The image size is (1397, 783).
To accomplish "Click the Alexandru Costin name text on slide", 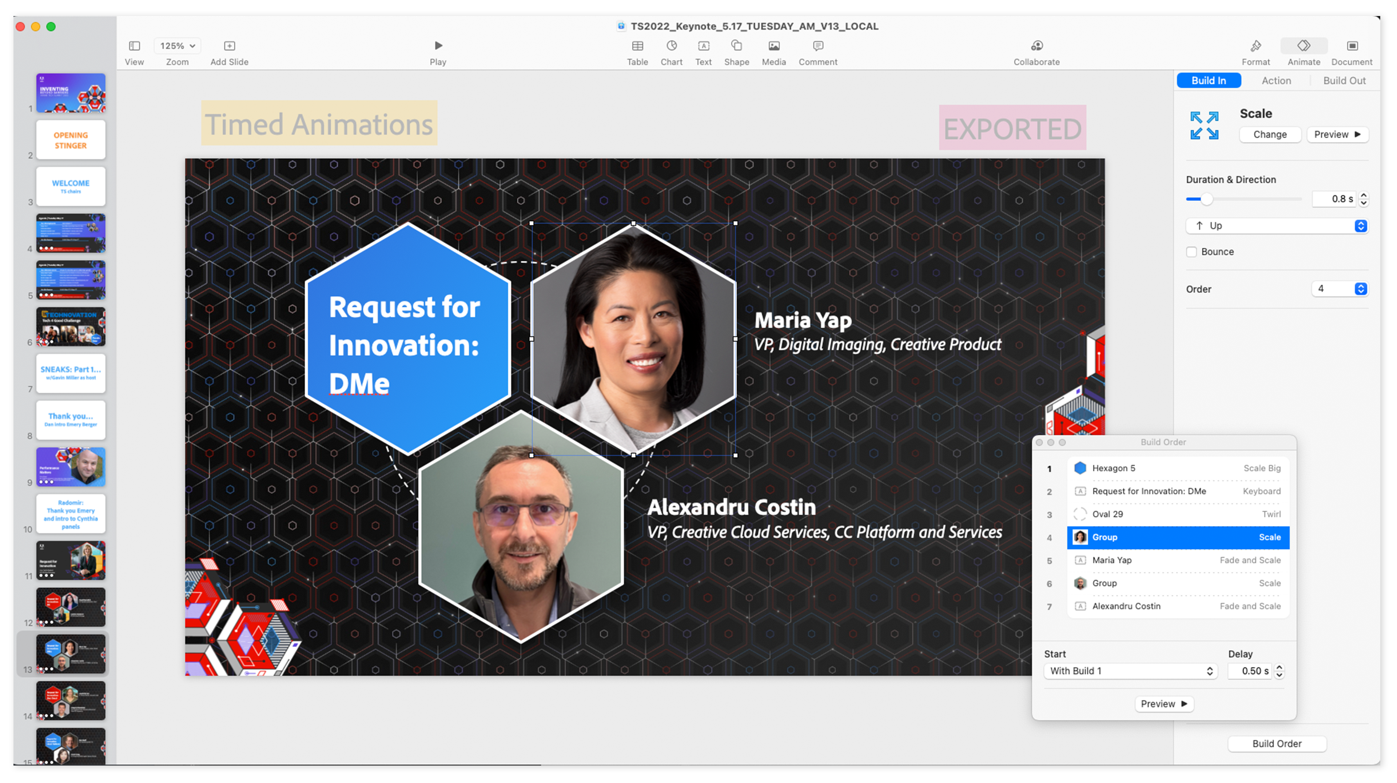I will click(x=731, y=507).
